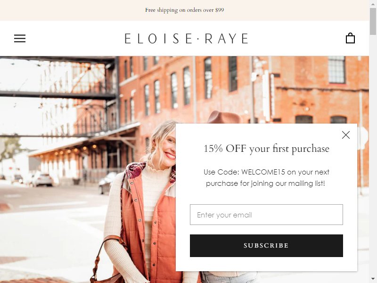Click the Eloise Raye logo
This screenshot has height=283, width=377.
(x=186, y=39)
